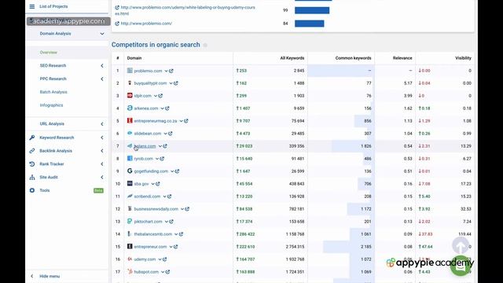Expand the PPC Research submenu arrow
Screen dimensions: 503x283
pos(102,79)
